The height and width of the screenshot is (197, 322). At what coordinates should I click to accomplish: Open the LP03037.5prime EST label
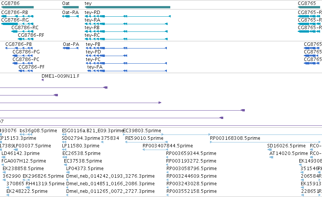pyautogui.click(x=32, y=146)
